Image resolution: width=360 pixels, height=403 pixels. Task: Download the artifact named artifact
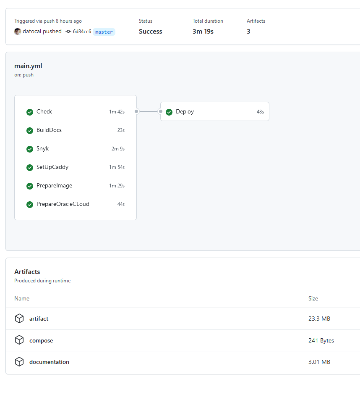click(x=39, y=319)
